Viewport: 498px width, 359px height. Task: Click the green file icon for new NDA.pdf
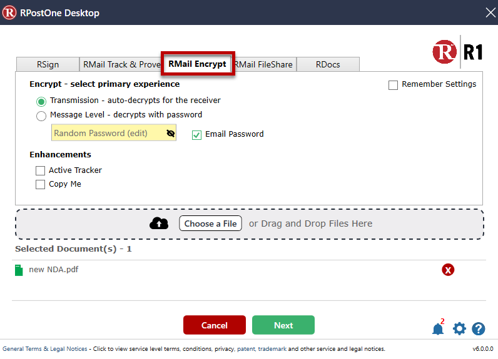point(19,270)
